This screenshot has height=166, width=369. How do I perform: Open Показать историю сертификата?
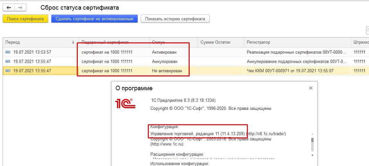175,19
